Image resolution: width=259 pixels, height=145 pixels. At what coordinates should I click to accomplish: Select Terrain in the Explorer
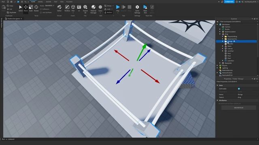pos(227,29)
